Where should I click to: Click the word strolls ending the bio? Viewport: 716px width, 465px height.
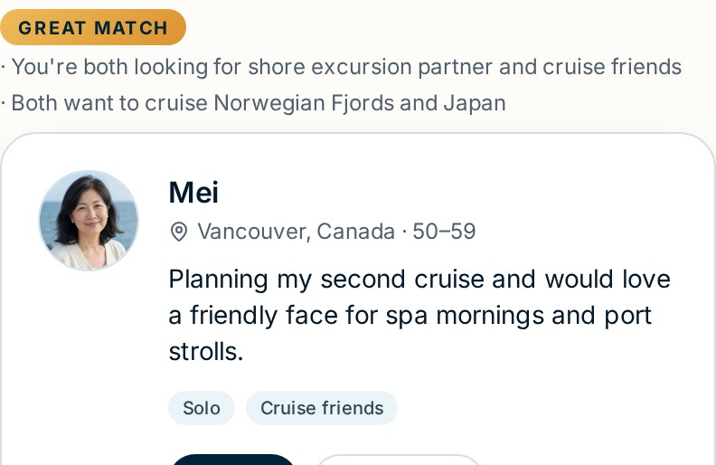tap(206, 352)
